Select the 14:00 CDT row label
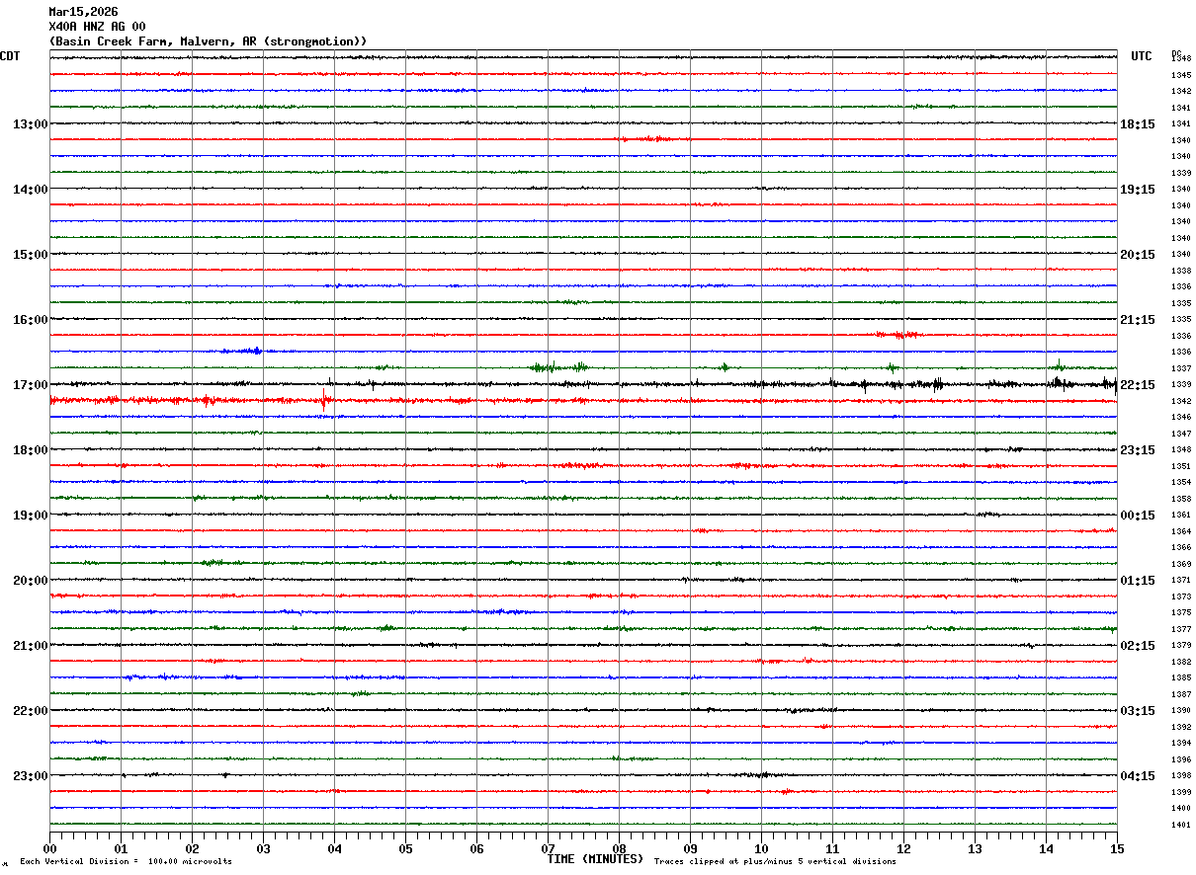The width and height of the screenshot is (1196, 875). pos(30,190)
